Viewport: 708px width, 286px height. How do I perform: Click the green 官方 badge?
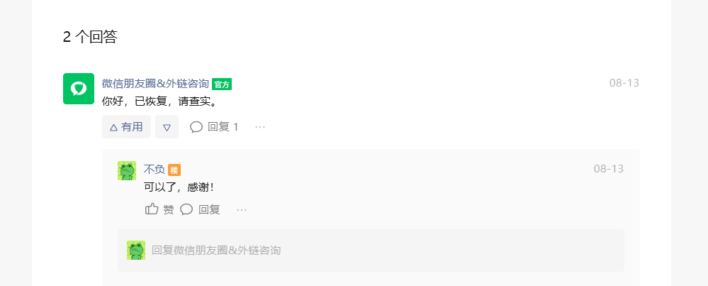click(x=222, y=84)
